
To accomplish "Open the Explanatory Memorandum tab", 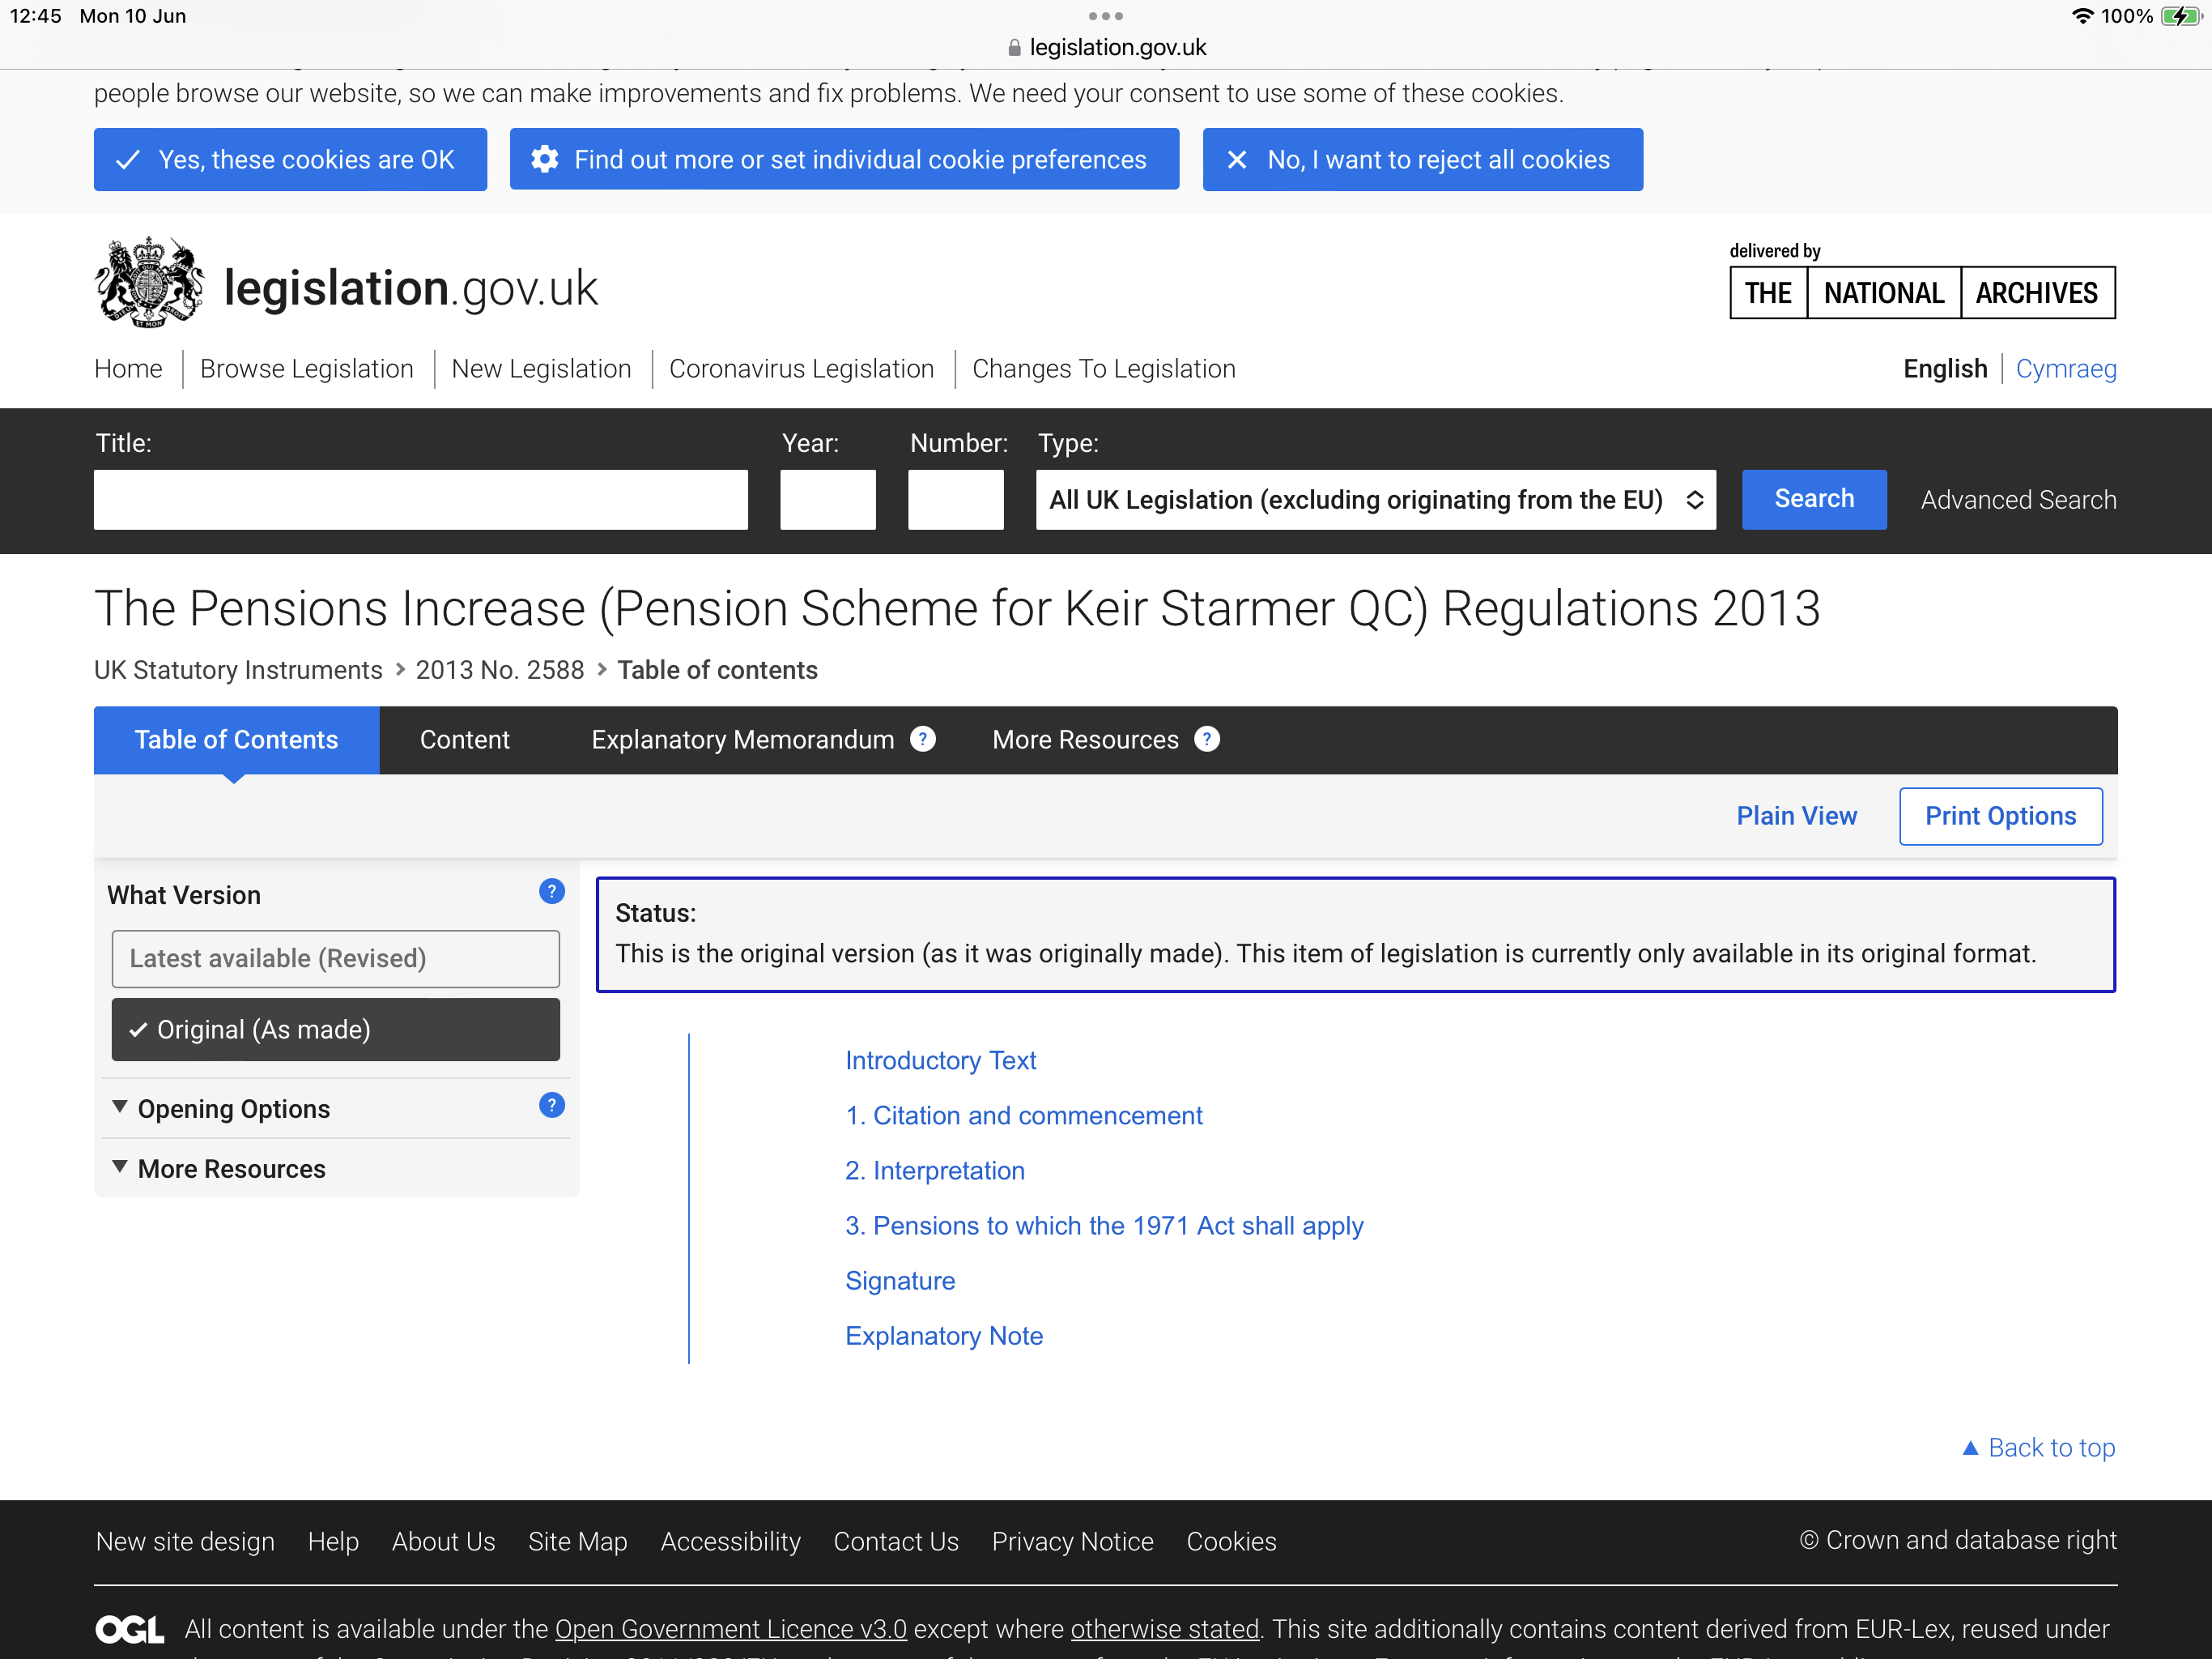I will click(742, 740).
